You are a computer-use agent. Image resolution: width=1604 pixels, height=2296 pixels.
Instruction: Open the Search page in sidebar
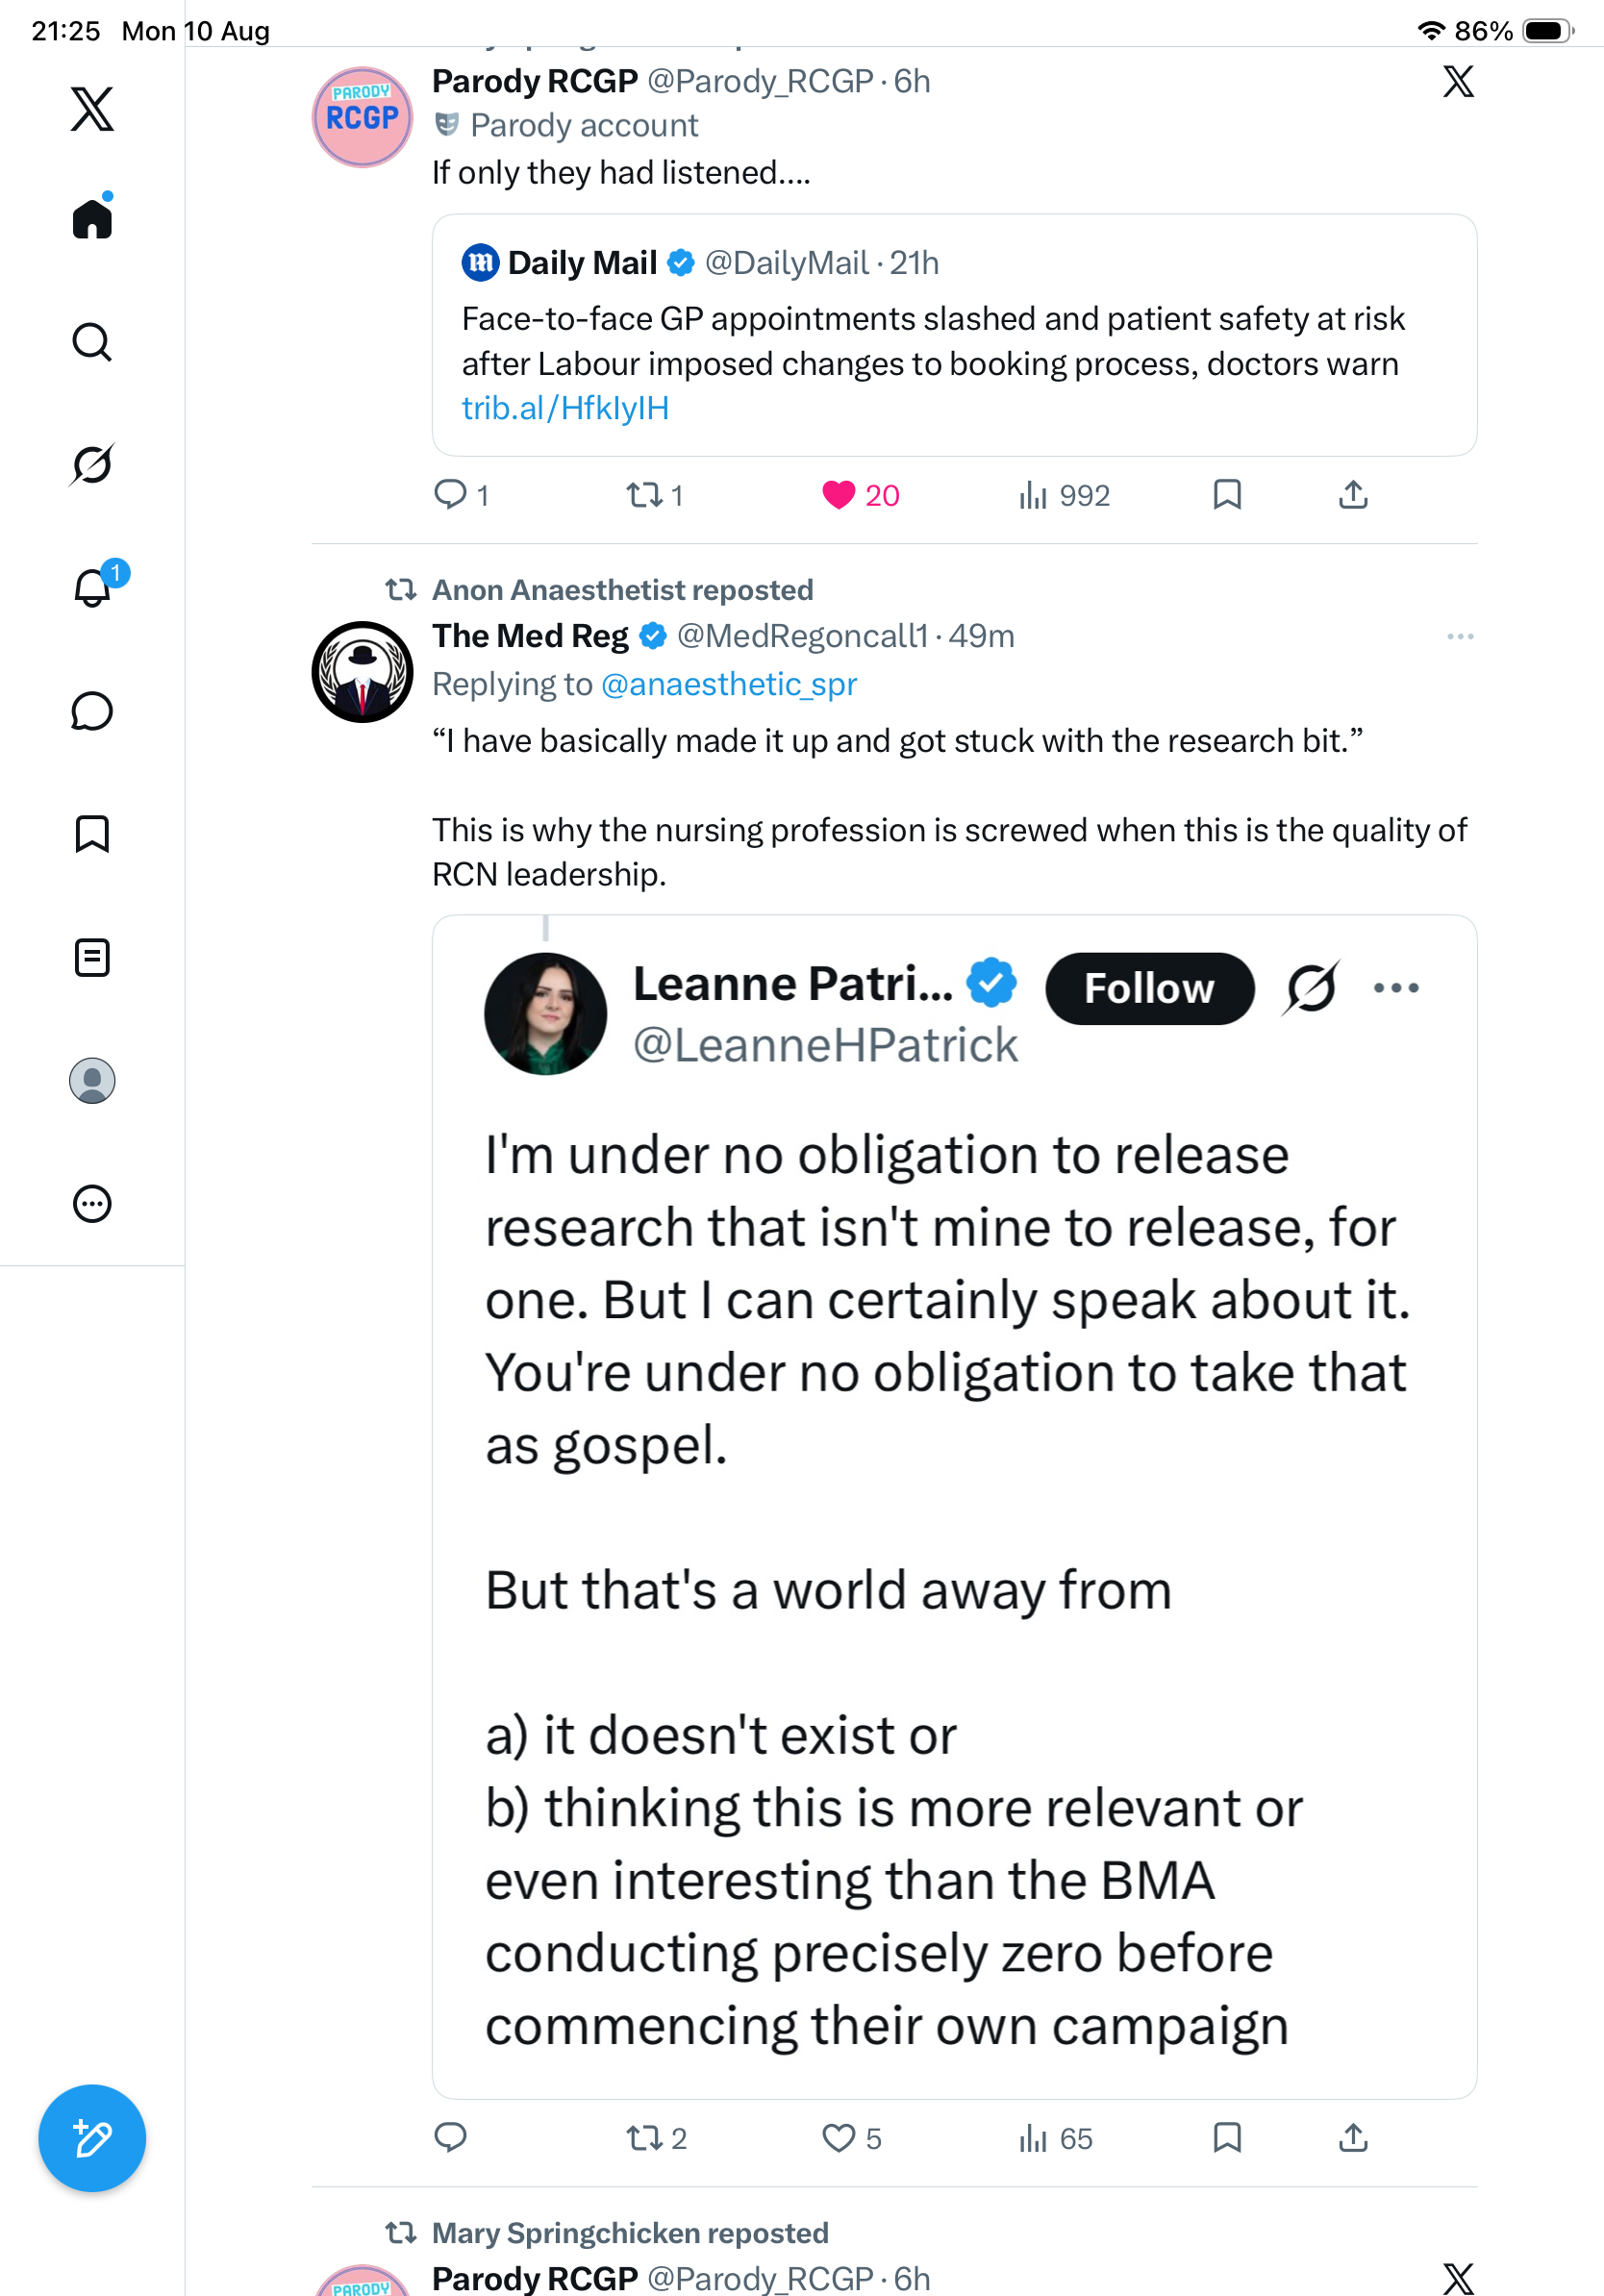click(x=92, y=342)
